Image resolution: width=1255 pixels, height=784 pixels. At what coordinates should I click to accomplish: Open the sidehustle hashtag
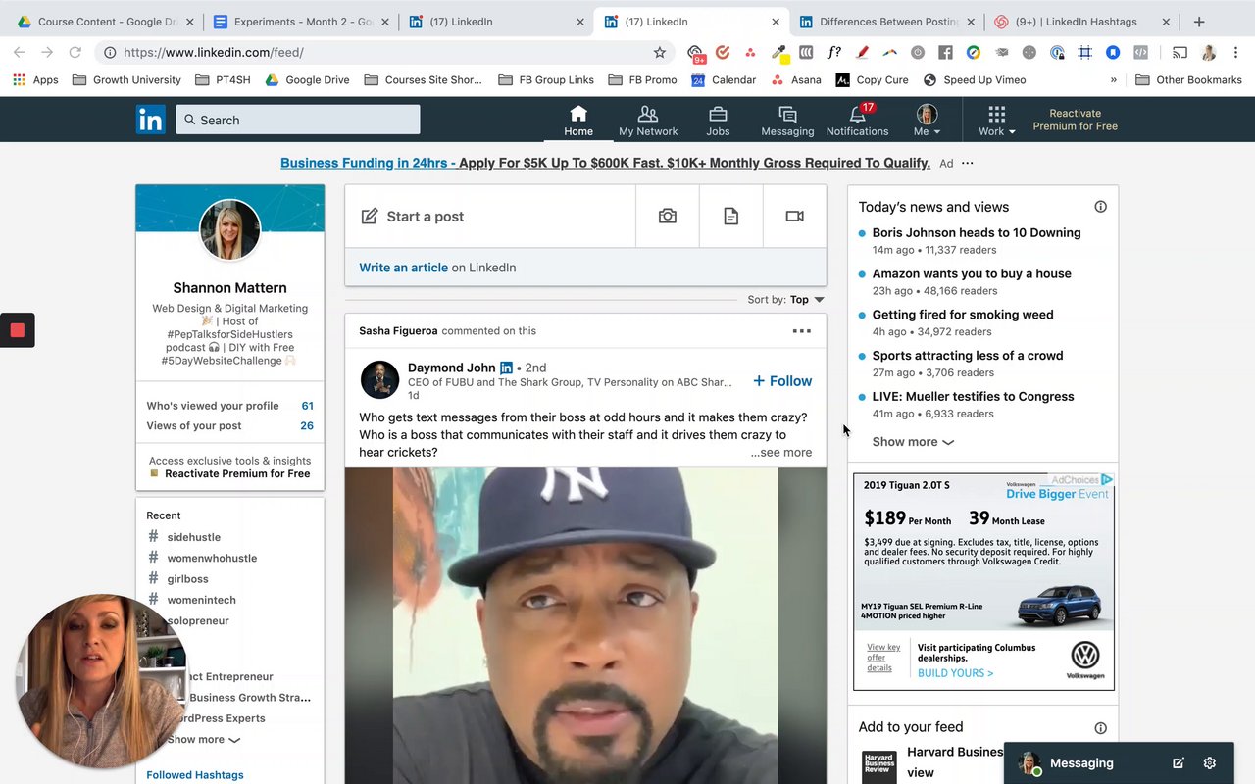193,537
